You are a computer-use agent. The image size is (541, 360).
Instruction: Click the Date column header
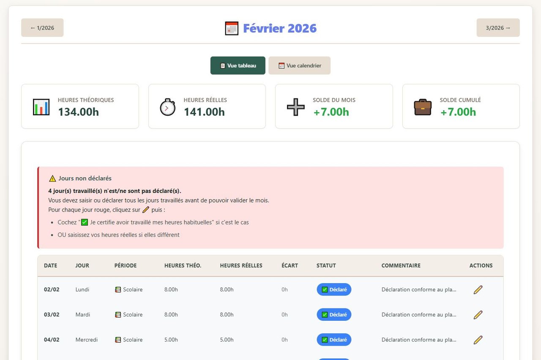click(x=50, y=265)
